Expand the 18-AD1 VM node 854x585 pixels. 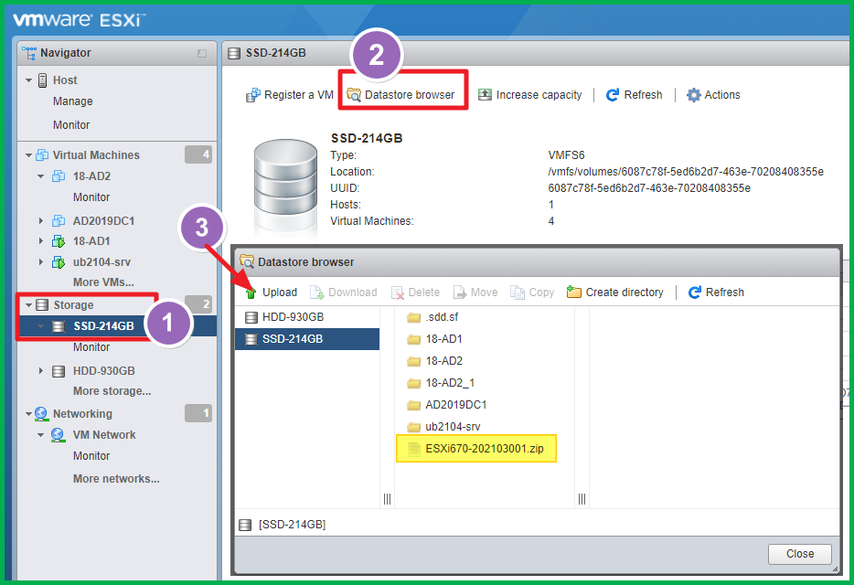tap(41, 240)
